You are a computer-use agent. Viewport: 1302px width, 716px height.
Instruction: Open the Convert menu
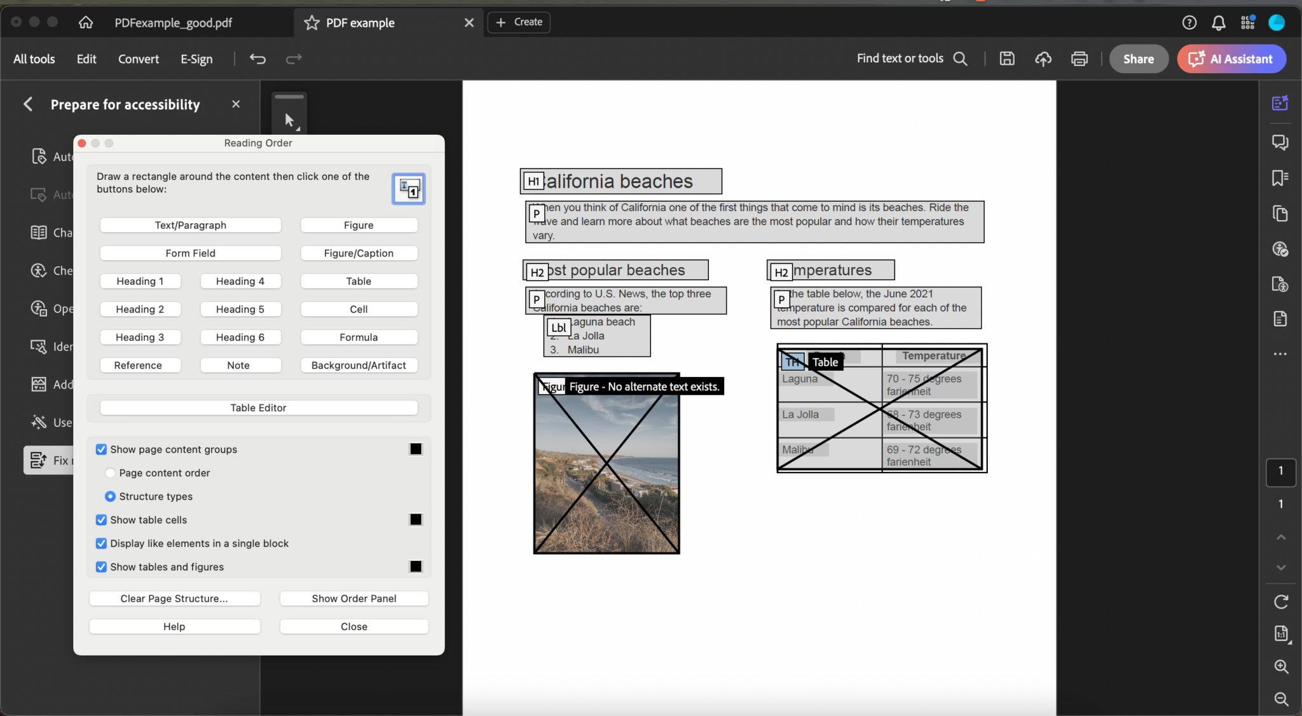pyautogui.click(x=138, y=59)
